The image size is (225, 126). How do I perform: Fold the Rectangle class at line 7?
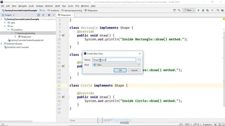pos(68,28)
